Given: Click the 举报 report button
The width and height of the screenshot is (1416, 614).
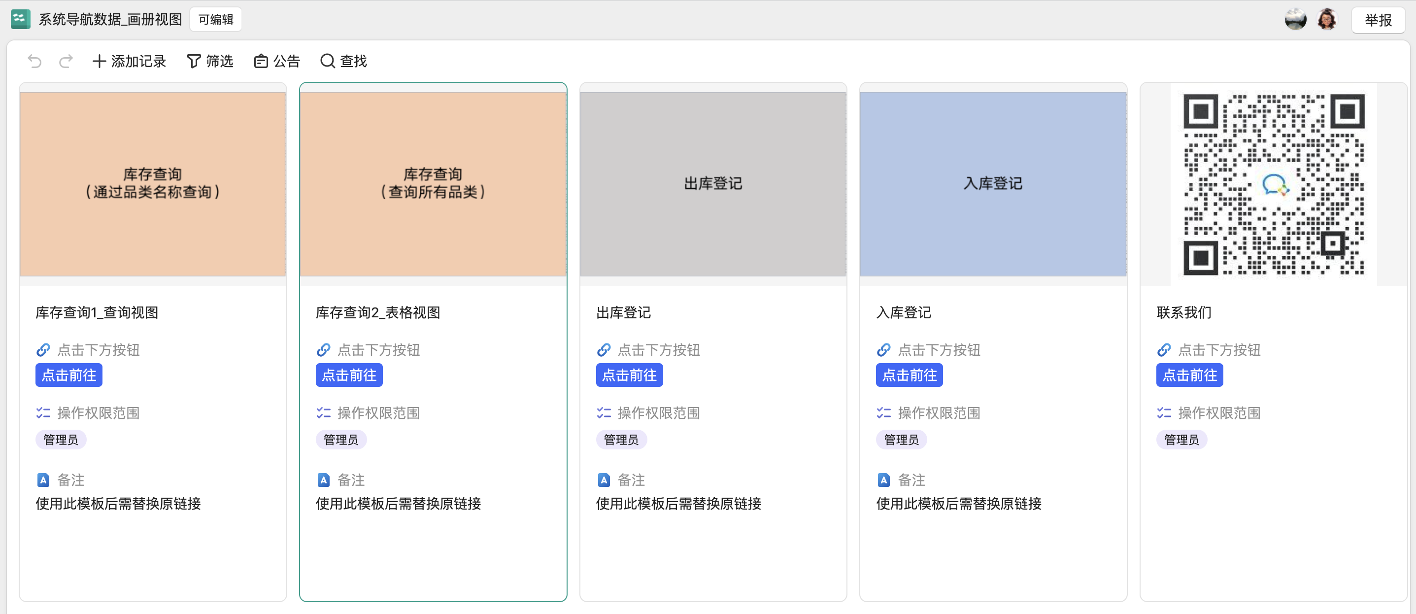Looking at the screenshot, I should point(1378,20).
